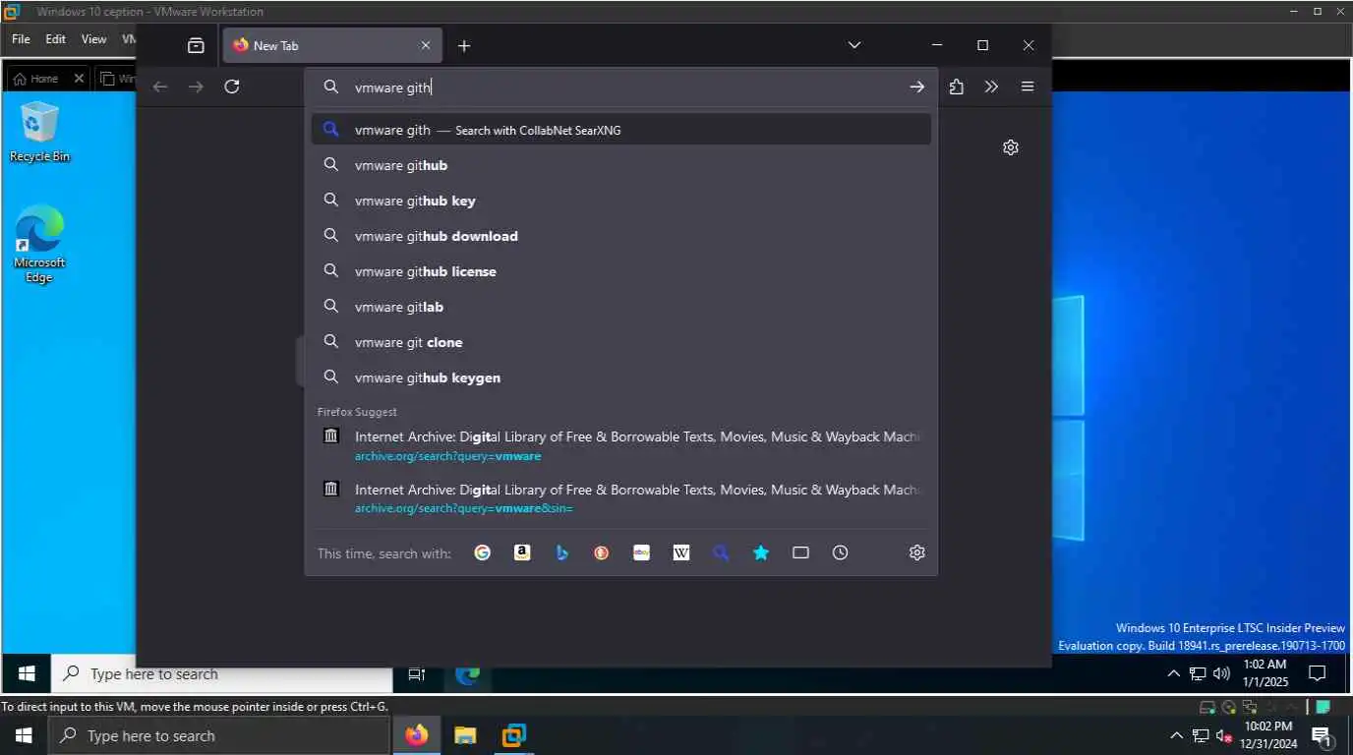Search this time with Amazon
Viewport: 1353px width, 755px height.
click(x=522, y=552)
